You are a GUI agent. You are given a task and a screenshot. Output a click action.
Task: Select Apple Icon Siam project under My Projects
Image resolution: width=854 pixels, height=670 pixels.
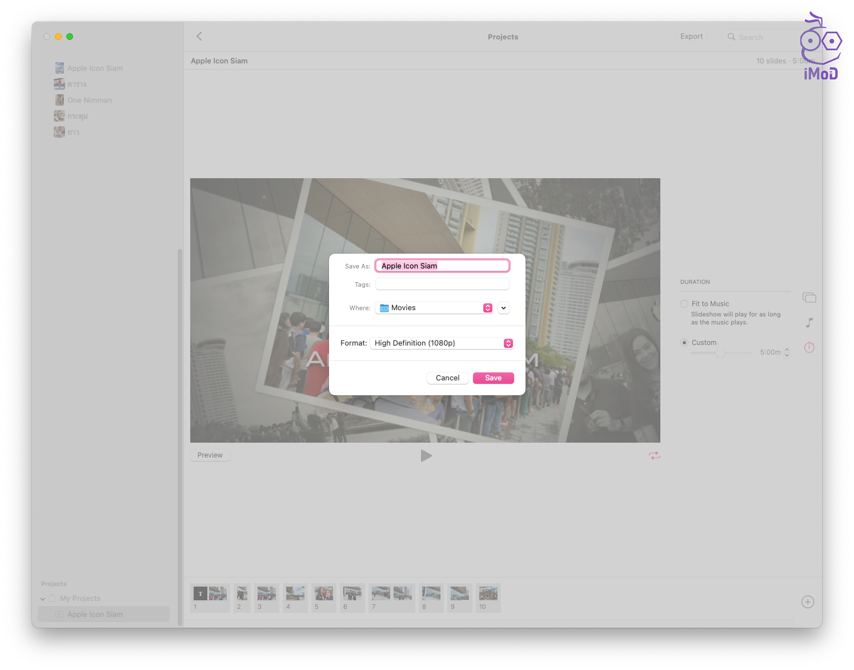tap(95, 614)
